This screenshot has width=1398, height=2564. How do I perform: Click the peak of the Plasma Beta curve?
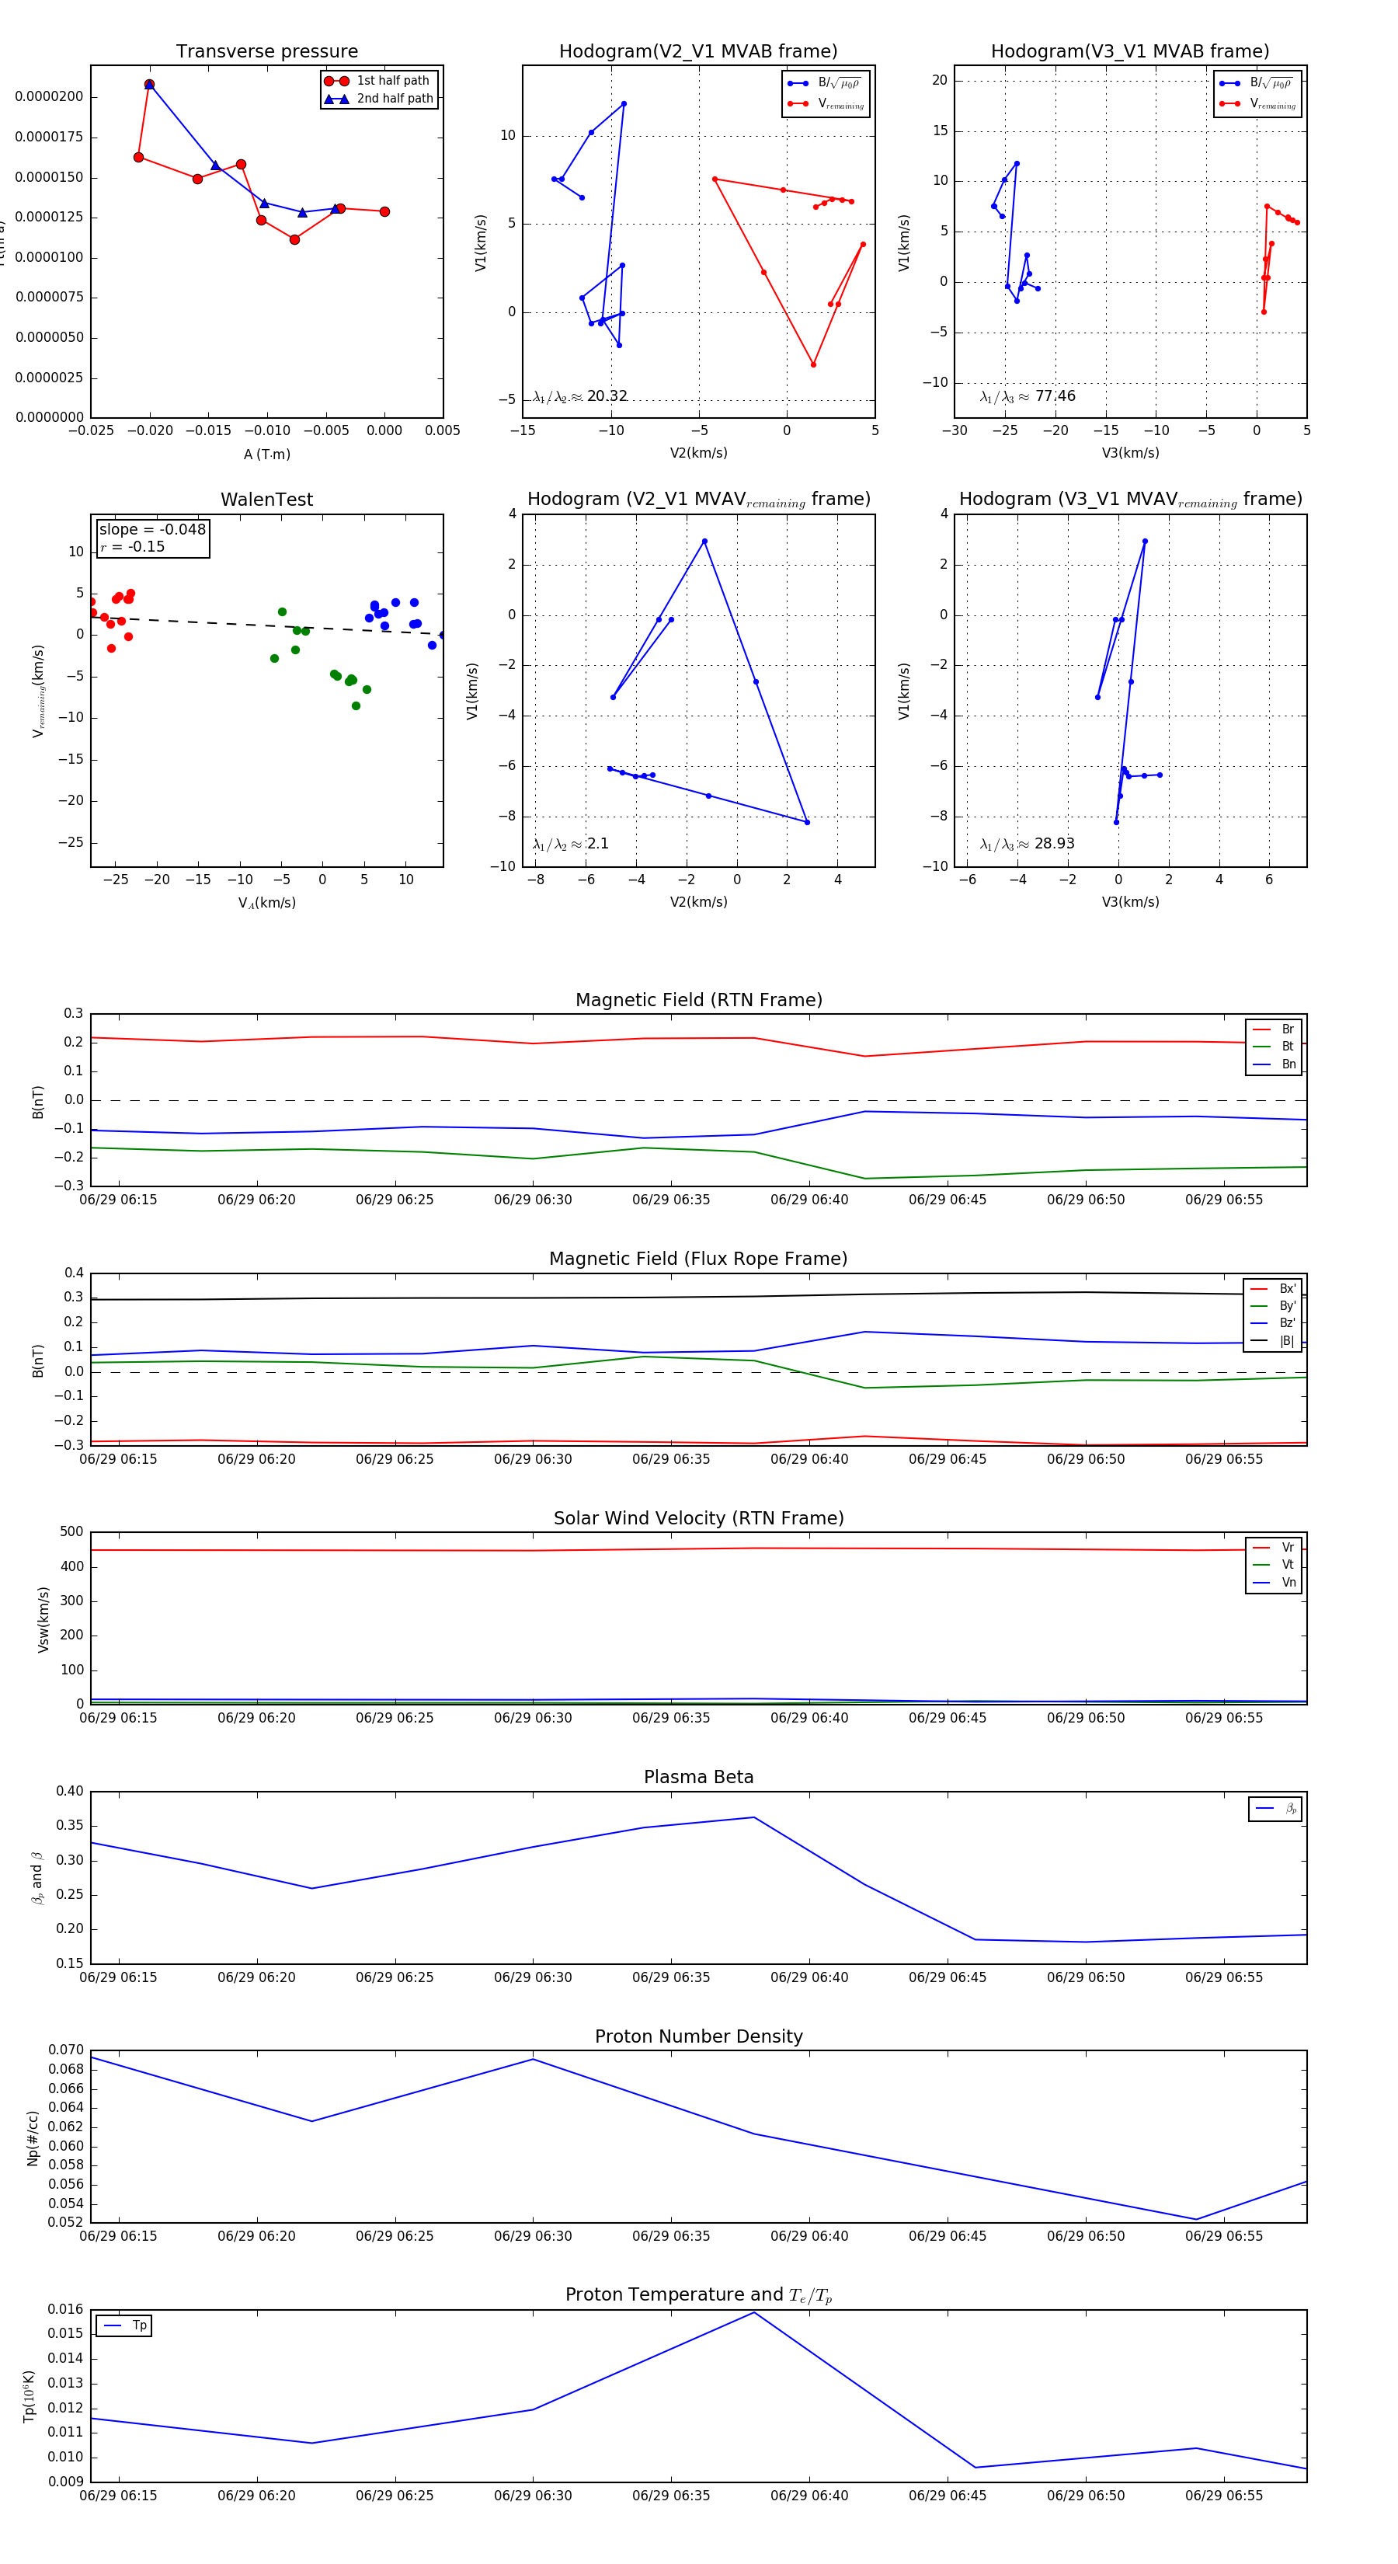click(754, 1817)
